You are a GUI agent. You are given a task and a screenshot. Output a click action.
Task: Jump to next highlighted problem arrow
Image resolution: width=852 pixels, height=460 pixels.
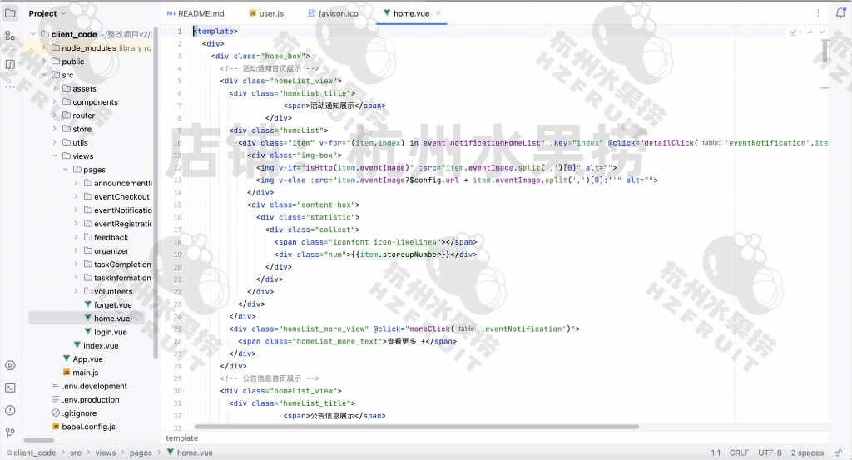(x=824, y=32)
